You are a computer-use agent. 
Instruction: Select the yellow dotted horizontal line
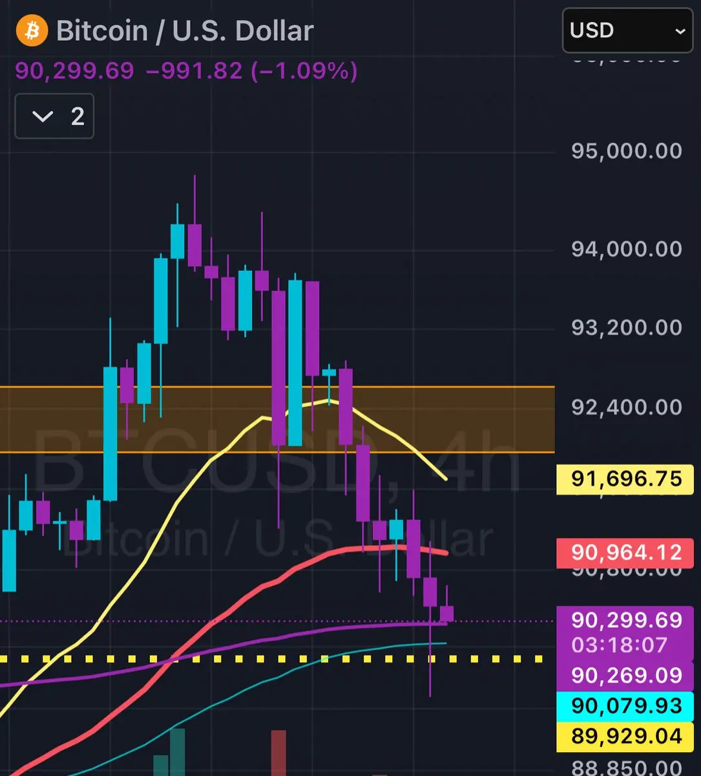pyautogui.click(x=271, y=659)
